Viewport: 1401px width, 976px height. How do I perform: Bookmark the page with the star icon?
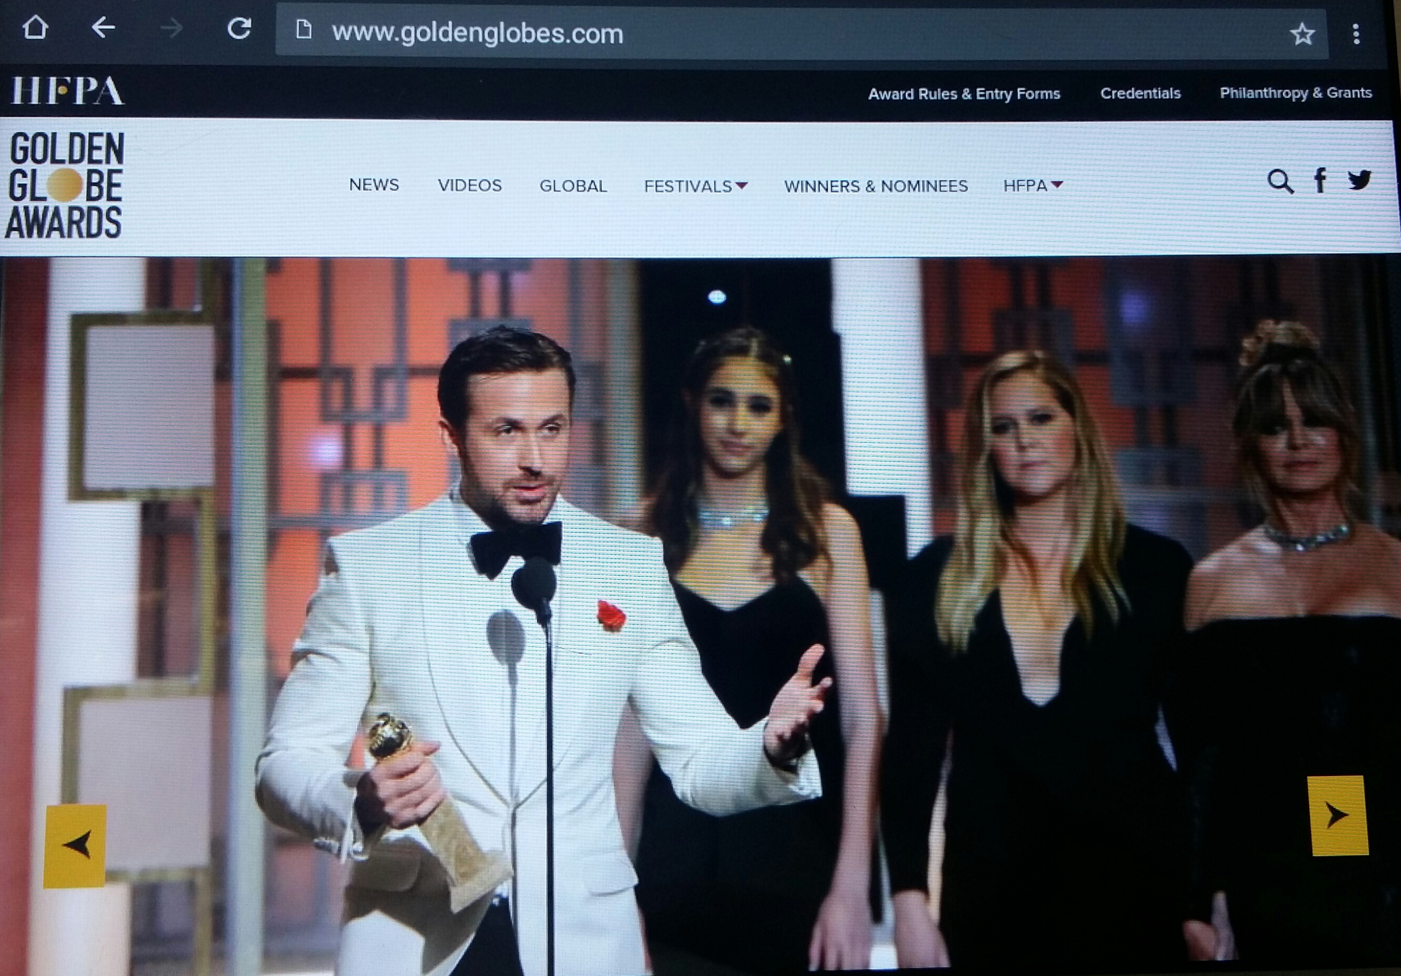1301,34
